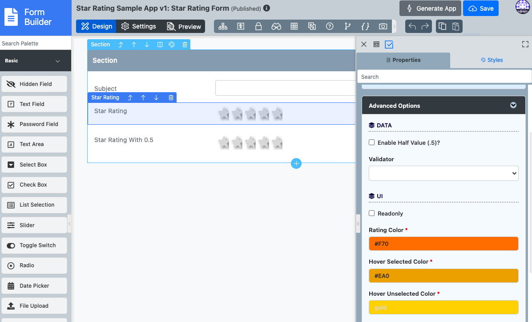Collapse the Advanced Options section
This screenshot has width=532, height=322.
click(513, 106)
